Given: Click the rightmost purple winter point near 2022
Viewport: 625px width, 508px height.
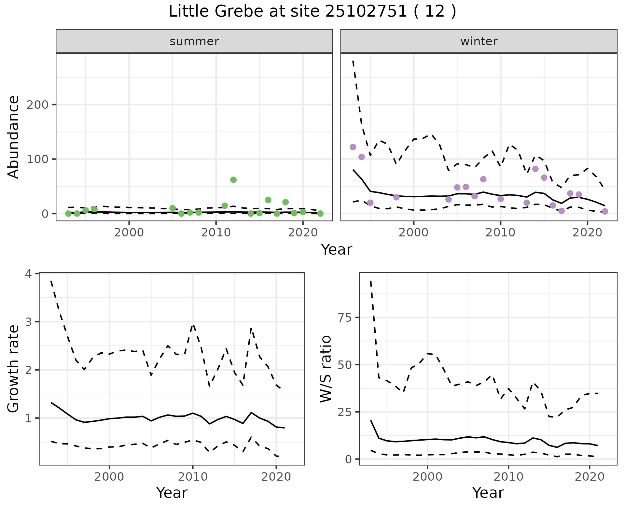Looking at the screenshot, I should coord(605,212).
